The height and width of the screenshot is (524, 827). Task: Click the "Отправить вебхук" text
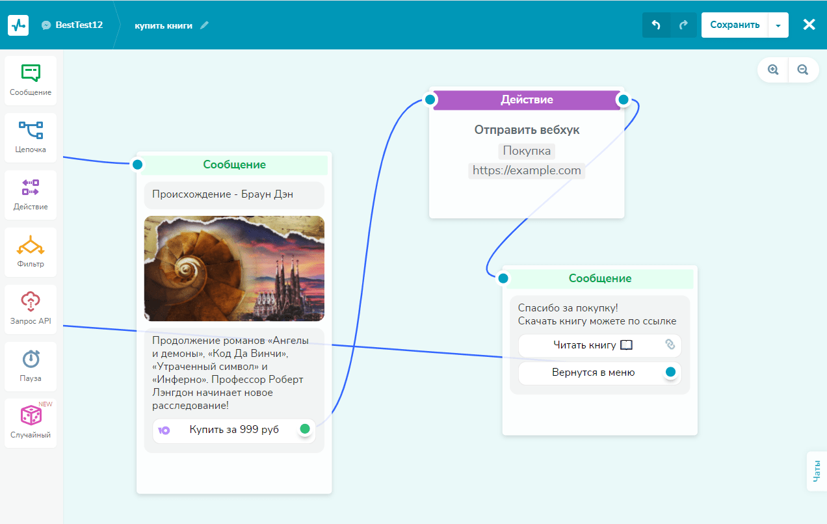pyautogui.click(x=527, y=130)
